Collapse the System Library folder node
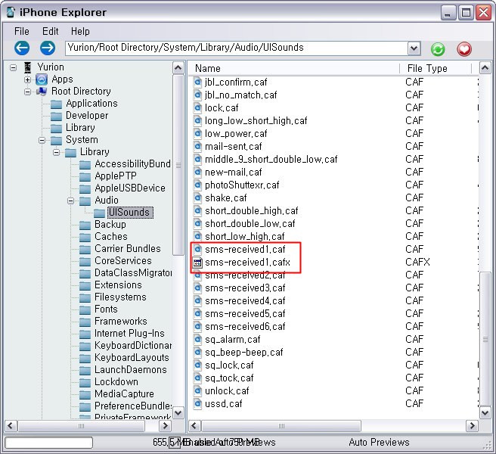Screen dimensions: 496x454 (56, 152)
